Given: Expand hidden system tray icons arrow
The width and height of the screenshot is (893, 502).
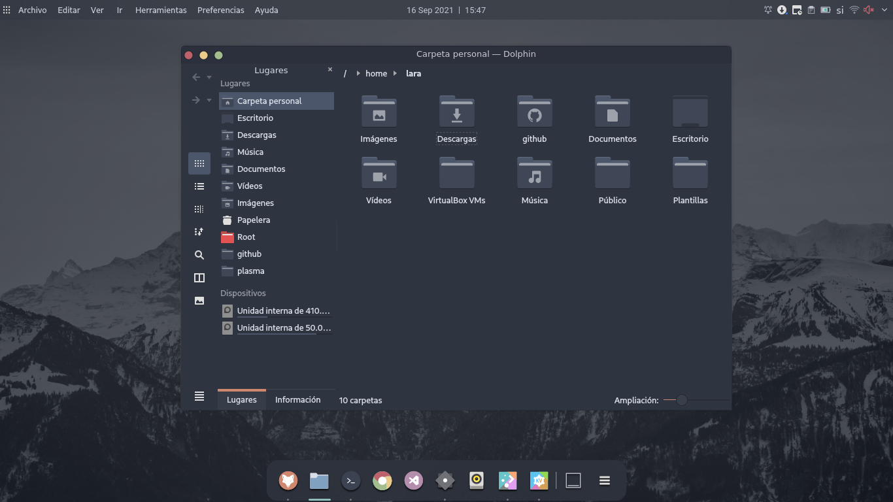Looking at the screenshot, I should tap(884, 10).
